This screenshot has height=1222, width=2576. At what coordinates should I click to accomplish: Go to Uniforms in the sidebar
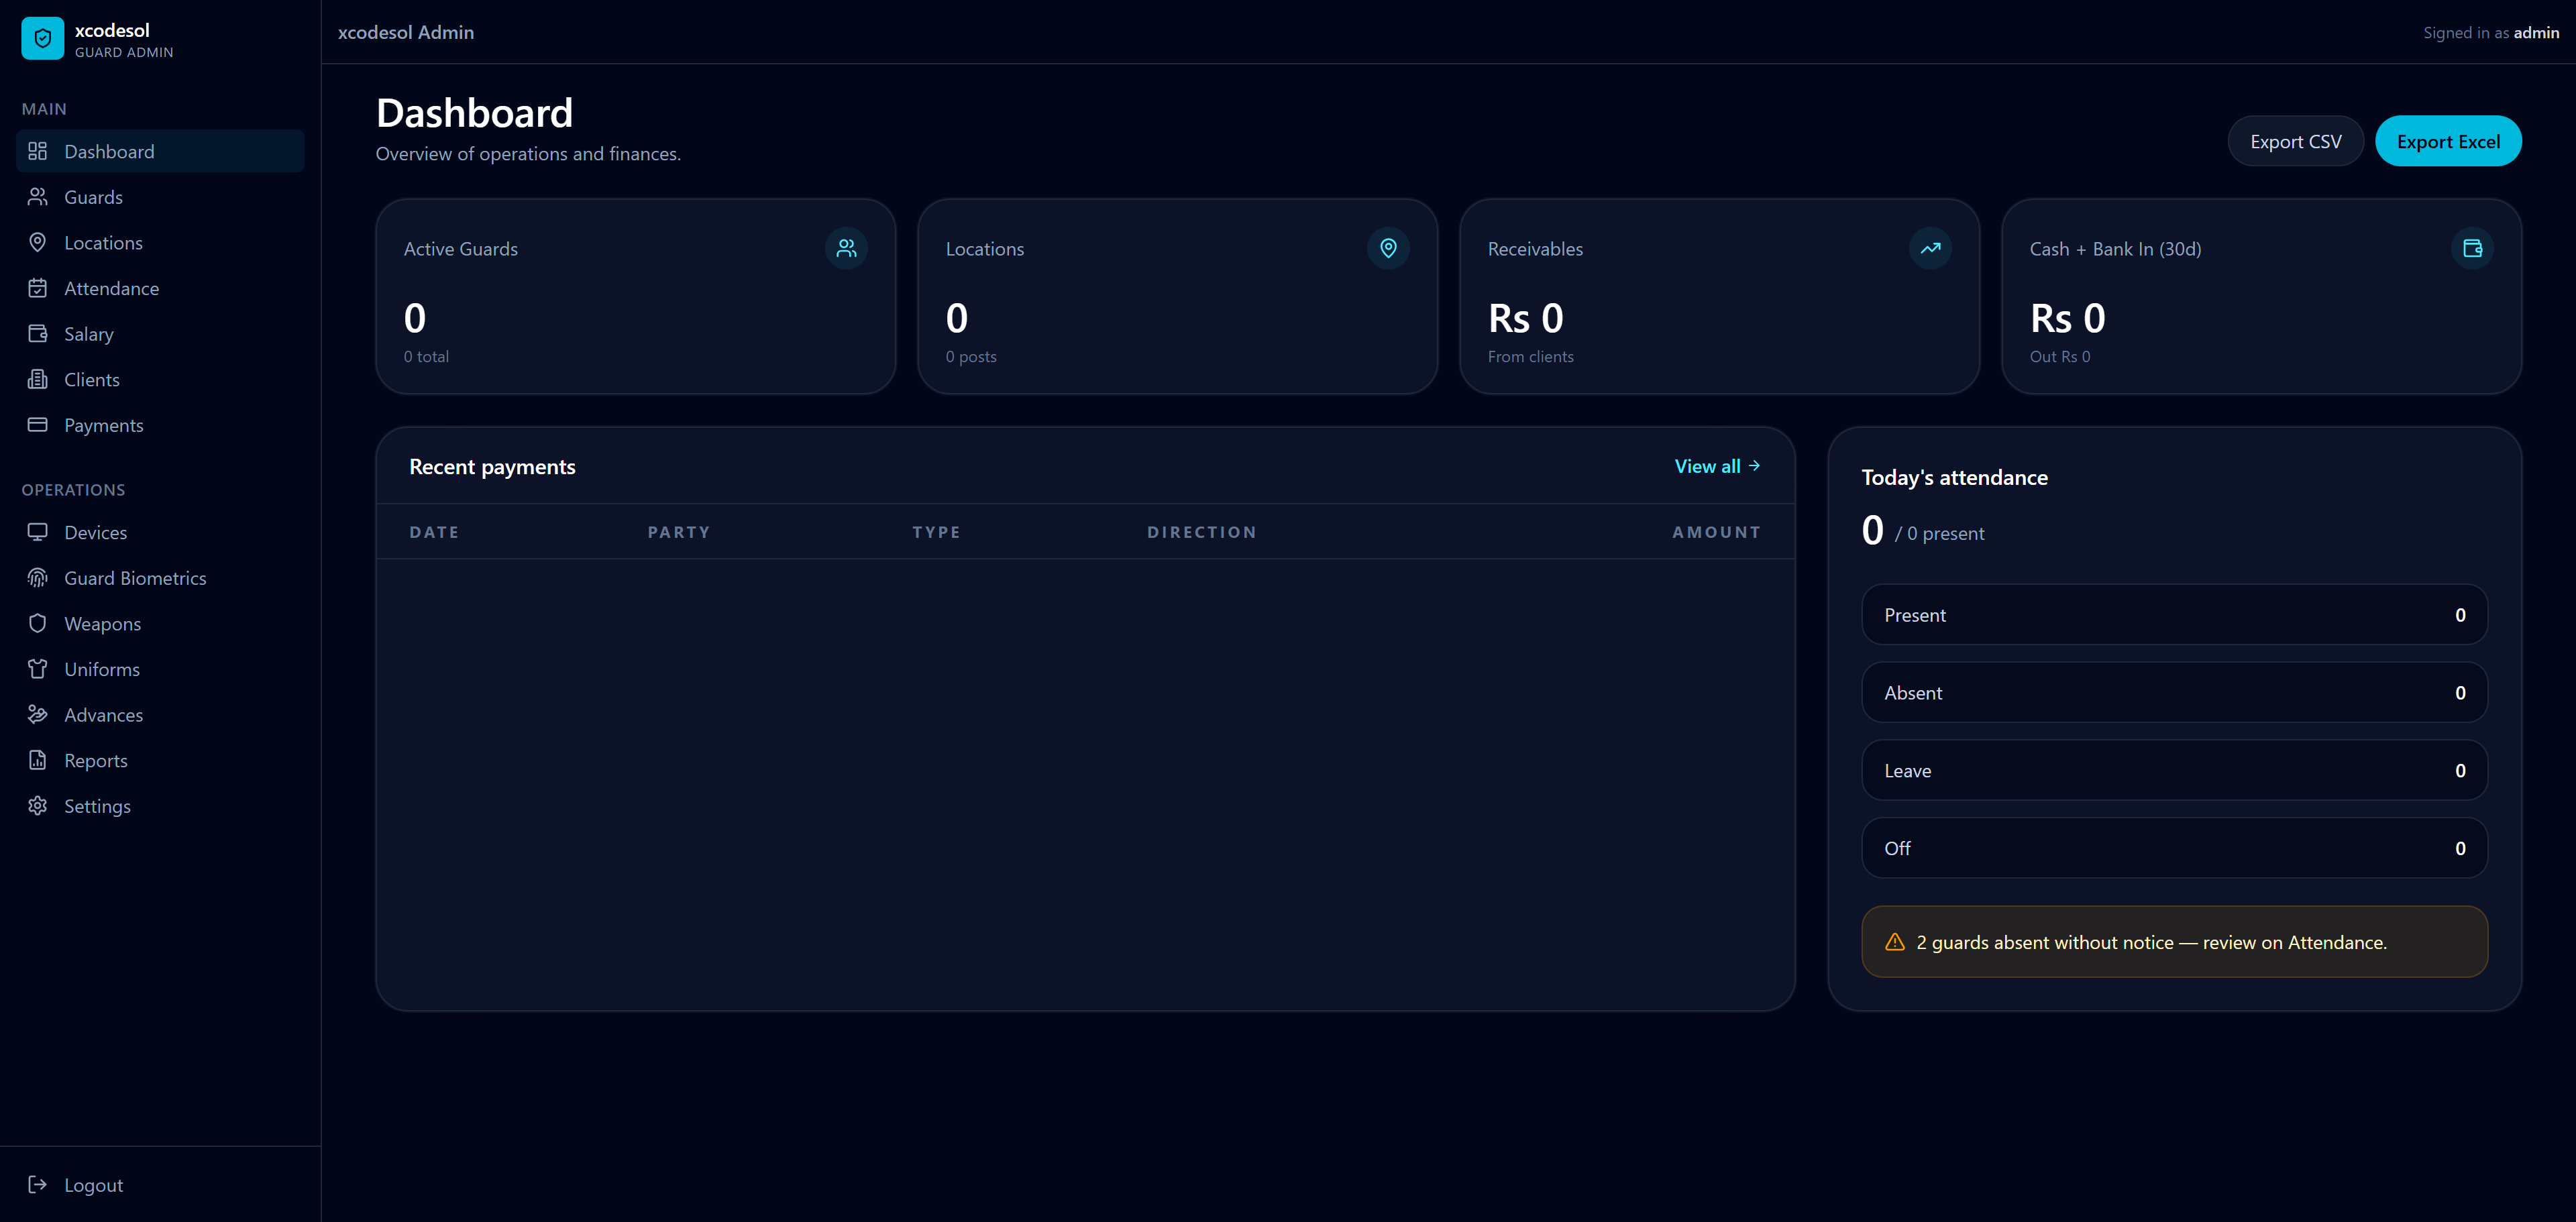click(160, 669)
